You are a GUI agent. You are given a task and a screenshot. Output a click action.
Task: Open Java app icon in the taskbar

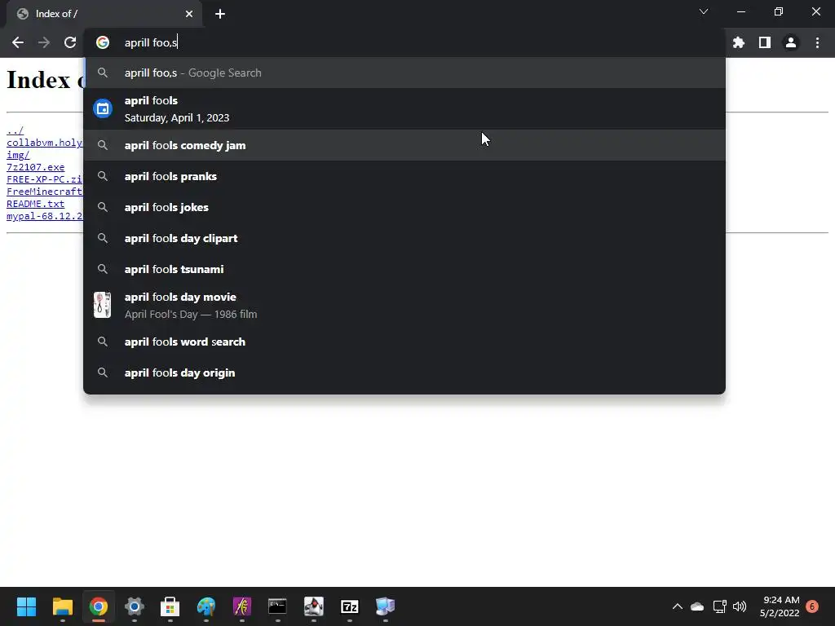[314, 606]
